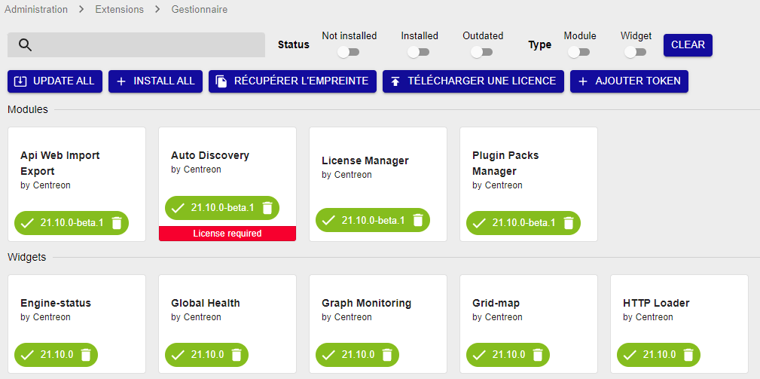Remove the HTTP Loader widget via trash icon

pyautogui.click(x=688, y=355)
